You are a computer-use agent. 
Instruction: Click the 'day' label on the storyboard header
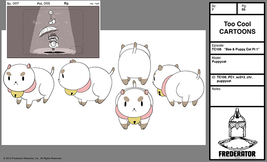point(92,4)
